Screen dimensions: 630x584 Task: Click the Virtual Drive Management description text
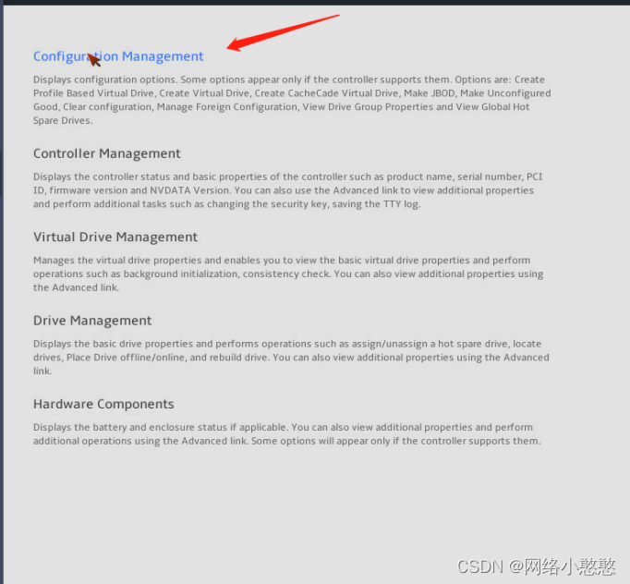click(288, 274)
